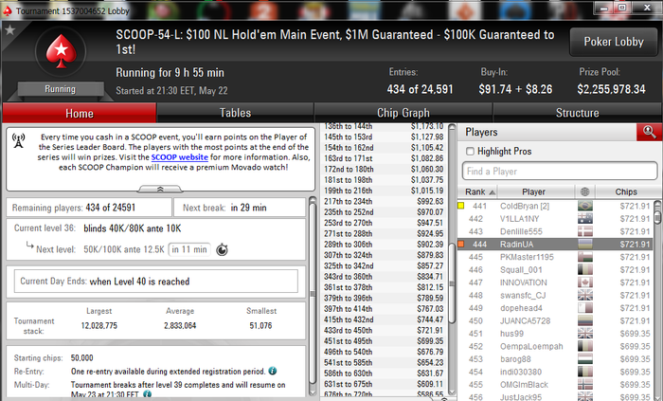Click the orange marker beside RadinUA
663x401 pixels.
[461, 244]
